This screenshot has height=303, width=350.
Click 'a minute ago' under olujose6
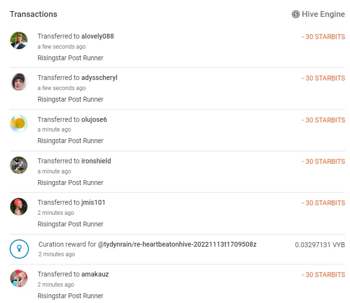tap(54, 130)
